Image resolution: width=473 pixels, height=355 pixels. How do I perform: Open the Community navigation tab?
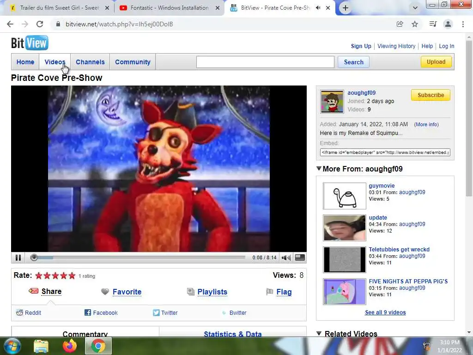[x=133, y=62]
